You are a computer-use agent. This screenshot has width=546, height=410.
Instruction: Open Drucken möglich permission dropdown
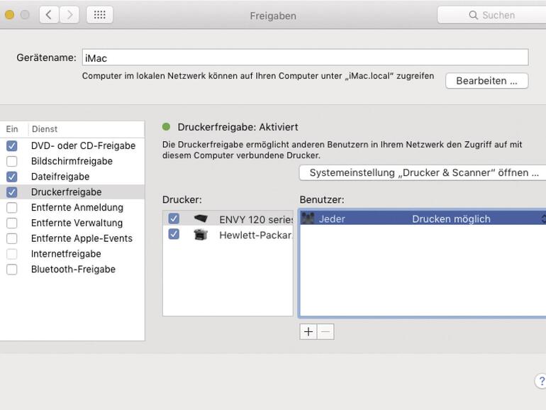pyautogui.click(x=479, y=218)
